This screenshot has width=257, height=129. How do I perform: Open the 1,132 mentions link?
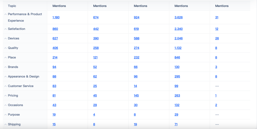(178, 48)
